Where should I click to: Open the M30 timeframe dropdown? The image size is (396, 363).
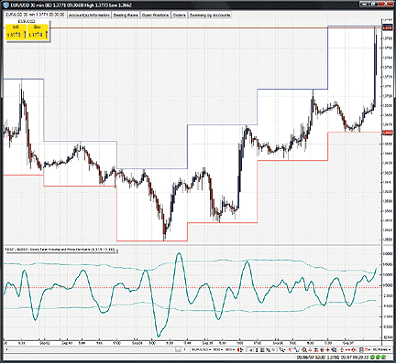point(218,350)
